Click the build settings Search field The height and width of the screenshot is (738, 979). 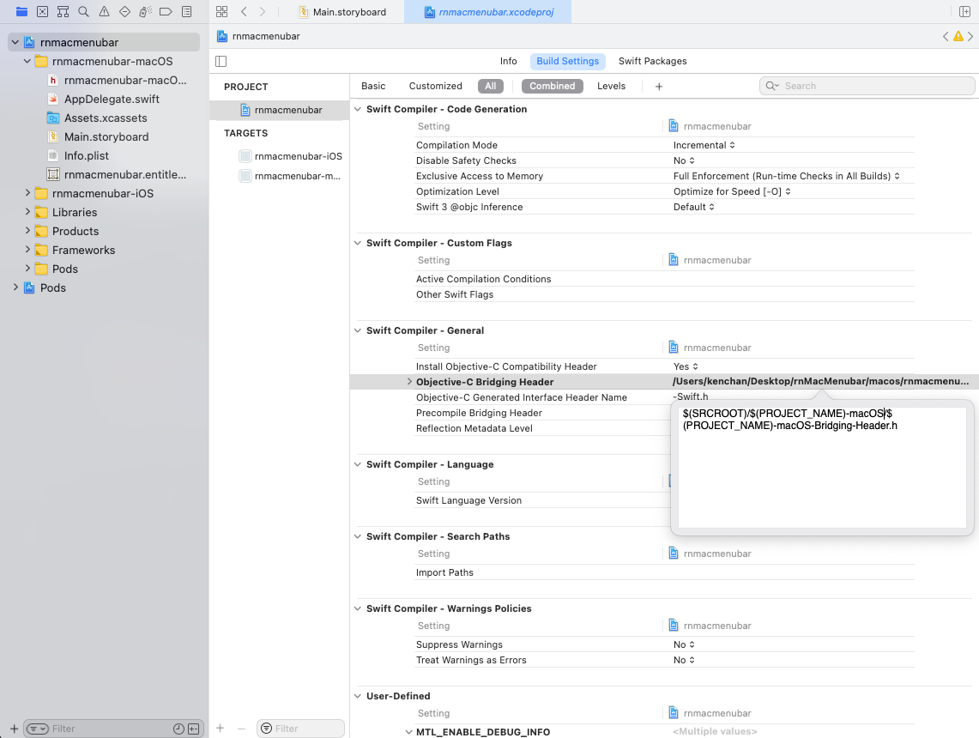pos(867,86)
